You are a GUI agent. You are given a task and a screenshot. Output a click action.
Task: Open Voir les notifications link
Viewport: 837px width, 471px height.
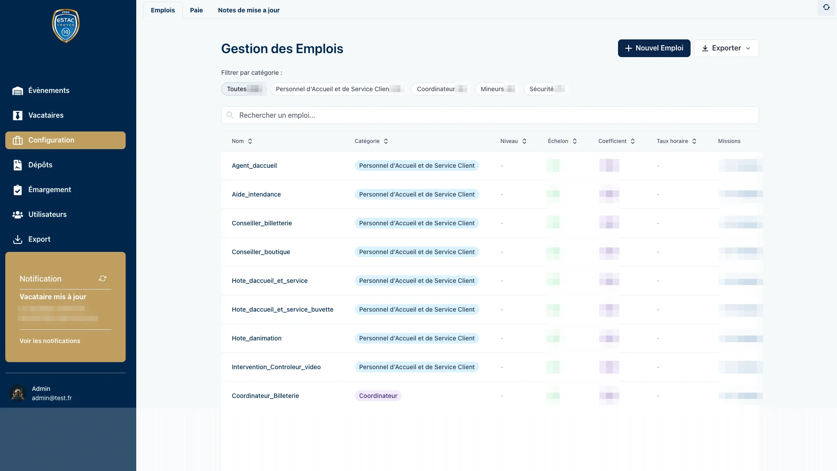coord(50,341)
